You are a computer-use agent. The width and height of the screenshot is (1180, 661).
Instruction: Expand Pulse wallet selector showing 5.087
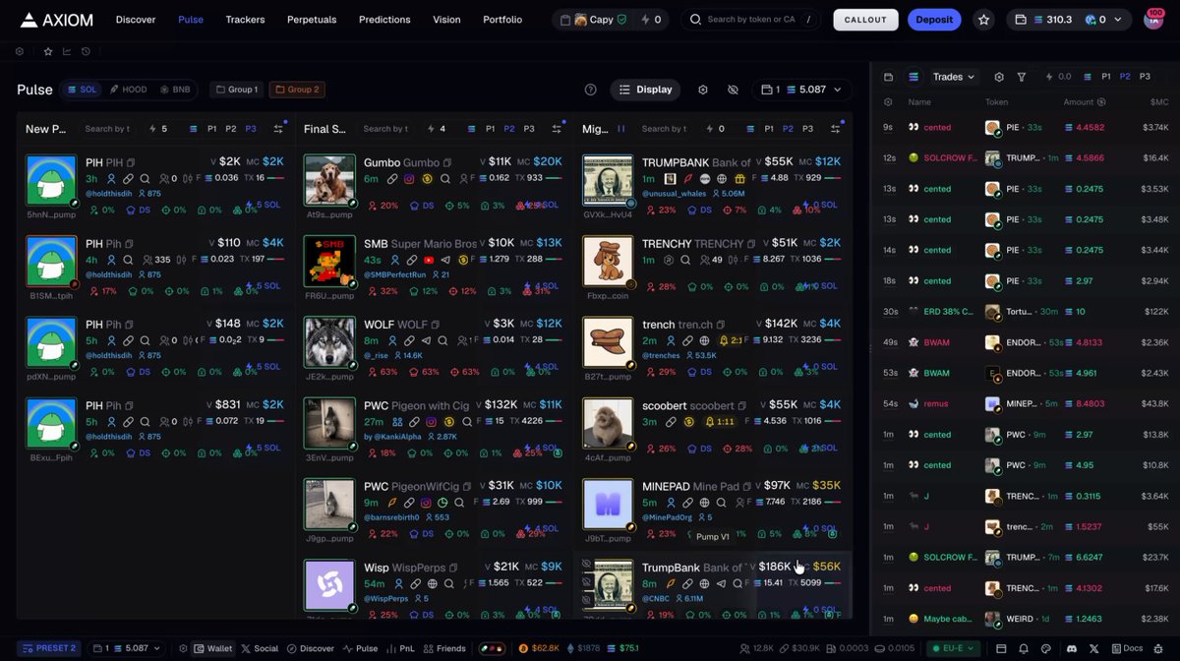pyautogui.click(x=802, y=90)
